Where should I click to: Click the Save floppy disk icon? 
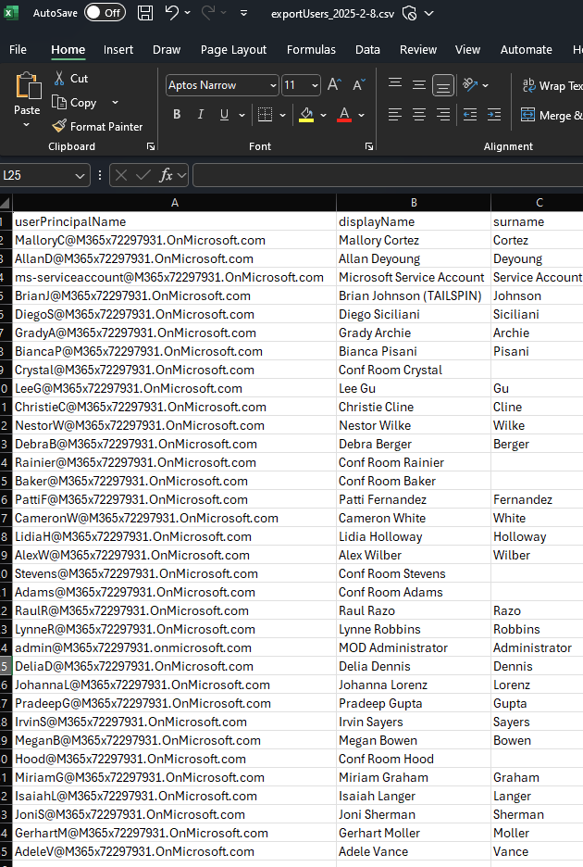click(145, 13)
